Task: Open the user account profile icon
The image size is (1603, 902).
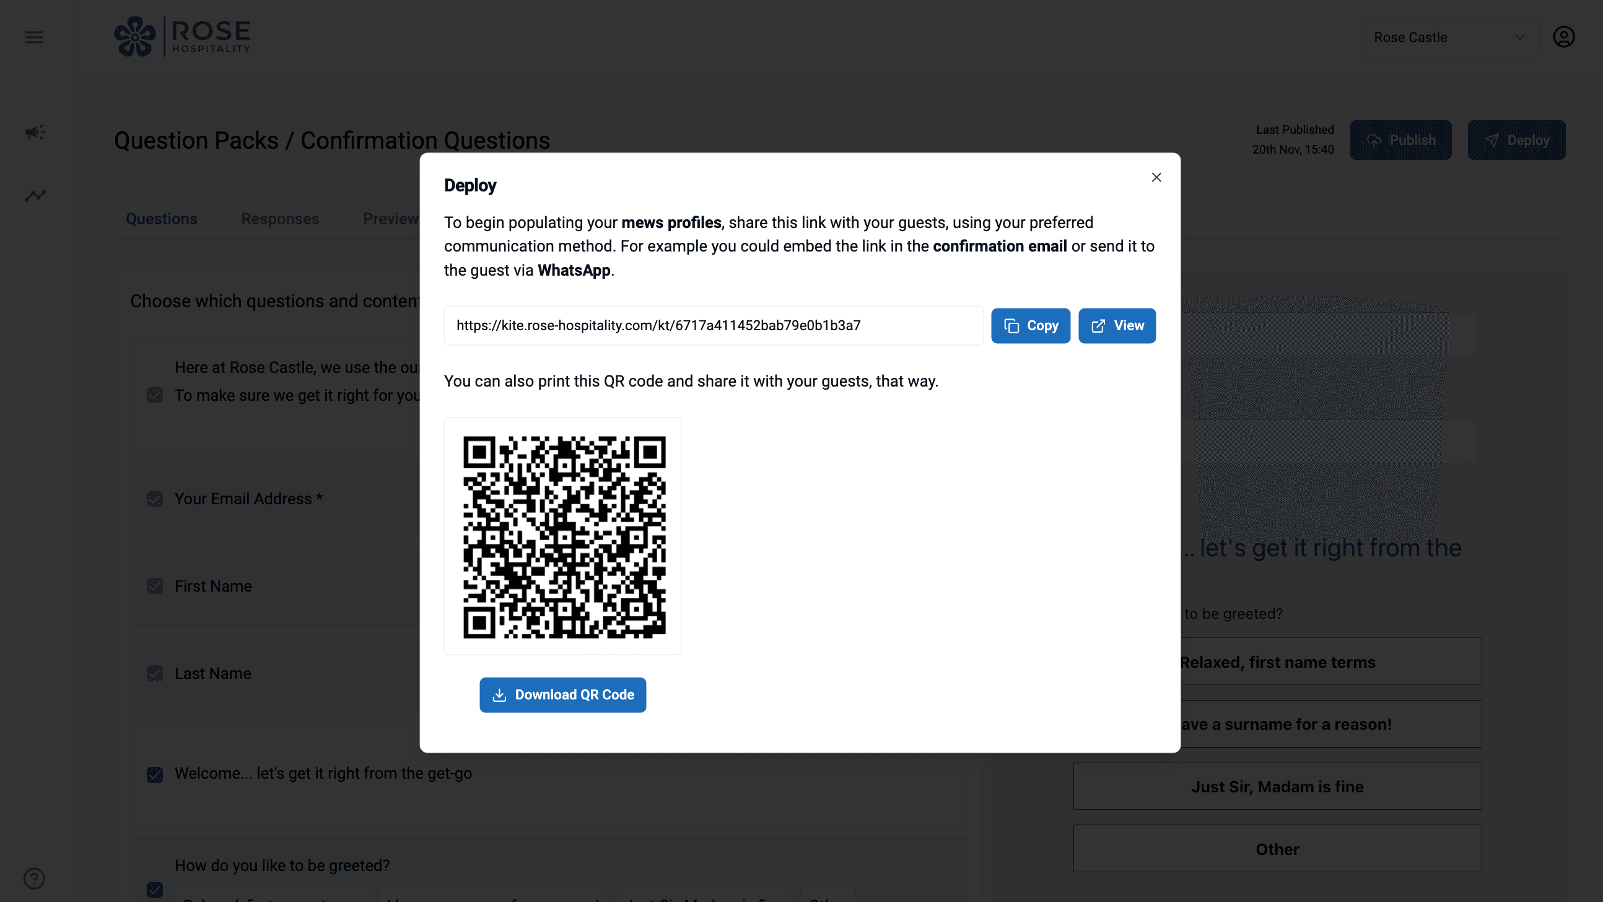Action: [x=1563, y=37]
